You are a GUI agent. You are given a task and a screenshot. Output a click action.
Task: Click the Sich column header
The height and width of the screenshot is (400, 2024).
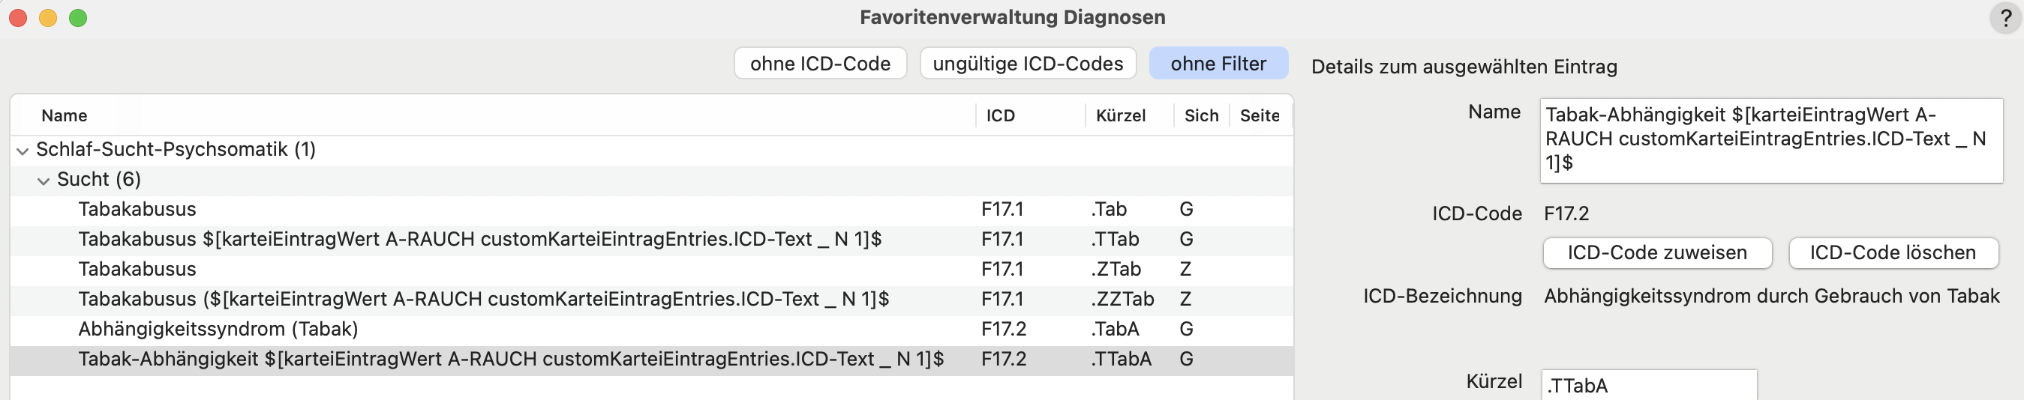[1201, 116]
